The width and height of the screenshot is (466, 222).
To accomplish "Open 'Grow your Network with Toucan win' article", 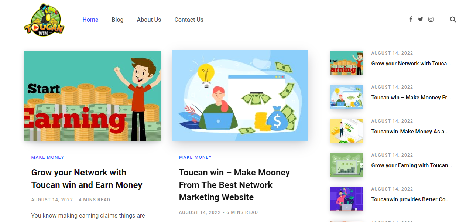I will [87, 178].
